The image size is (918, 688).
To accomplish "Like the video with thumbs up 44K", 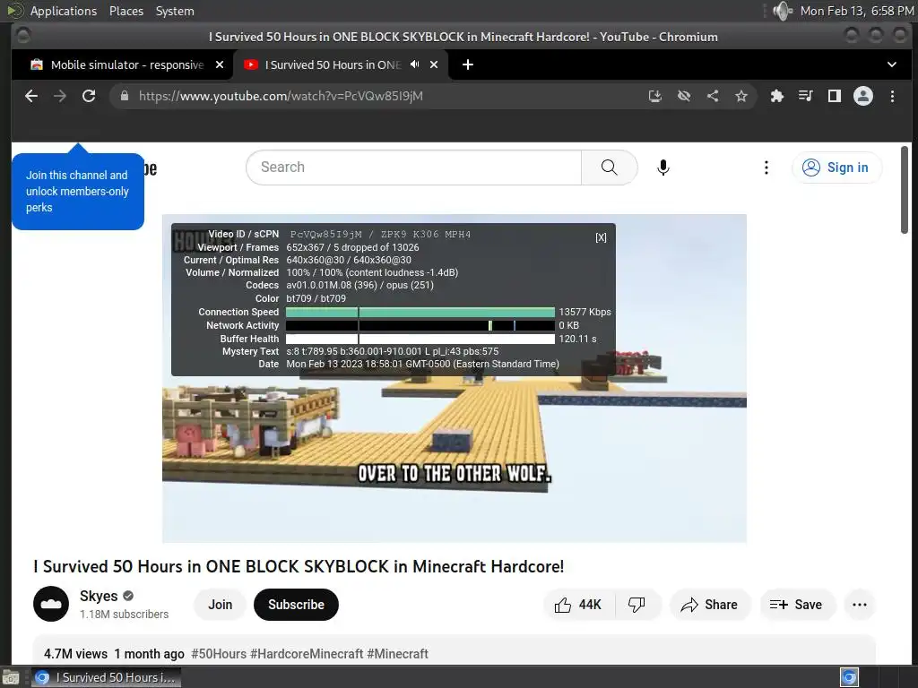I will [x=578, y=605].
